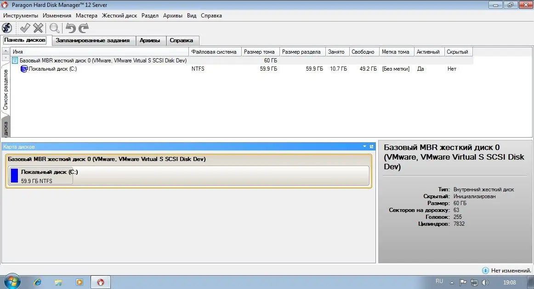The image size is (534, 289).
Task: Click the [Без метки] volume label cell
Action: click(x=396, y=69)
